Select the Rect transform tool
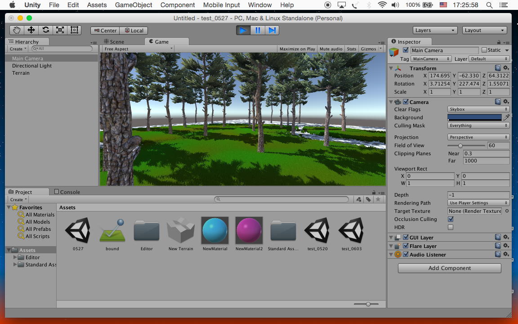The width and height of the screenshot is (518, 324). pyautogui.click(x=74, y=30)
